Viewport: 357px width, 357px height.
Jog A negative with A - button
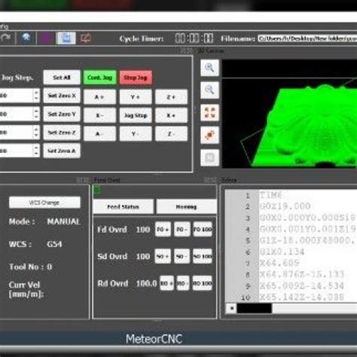click(99, 134)
